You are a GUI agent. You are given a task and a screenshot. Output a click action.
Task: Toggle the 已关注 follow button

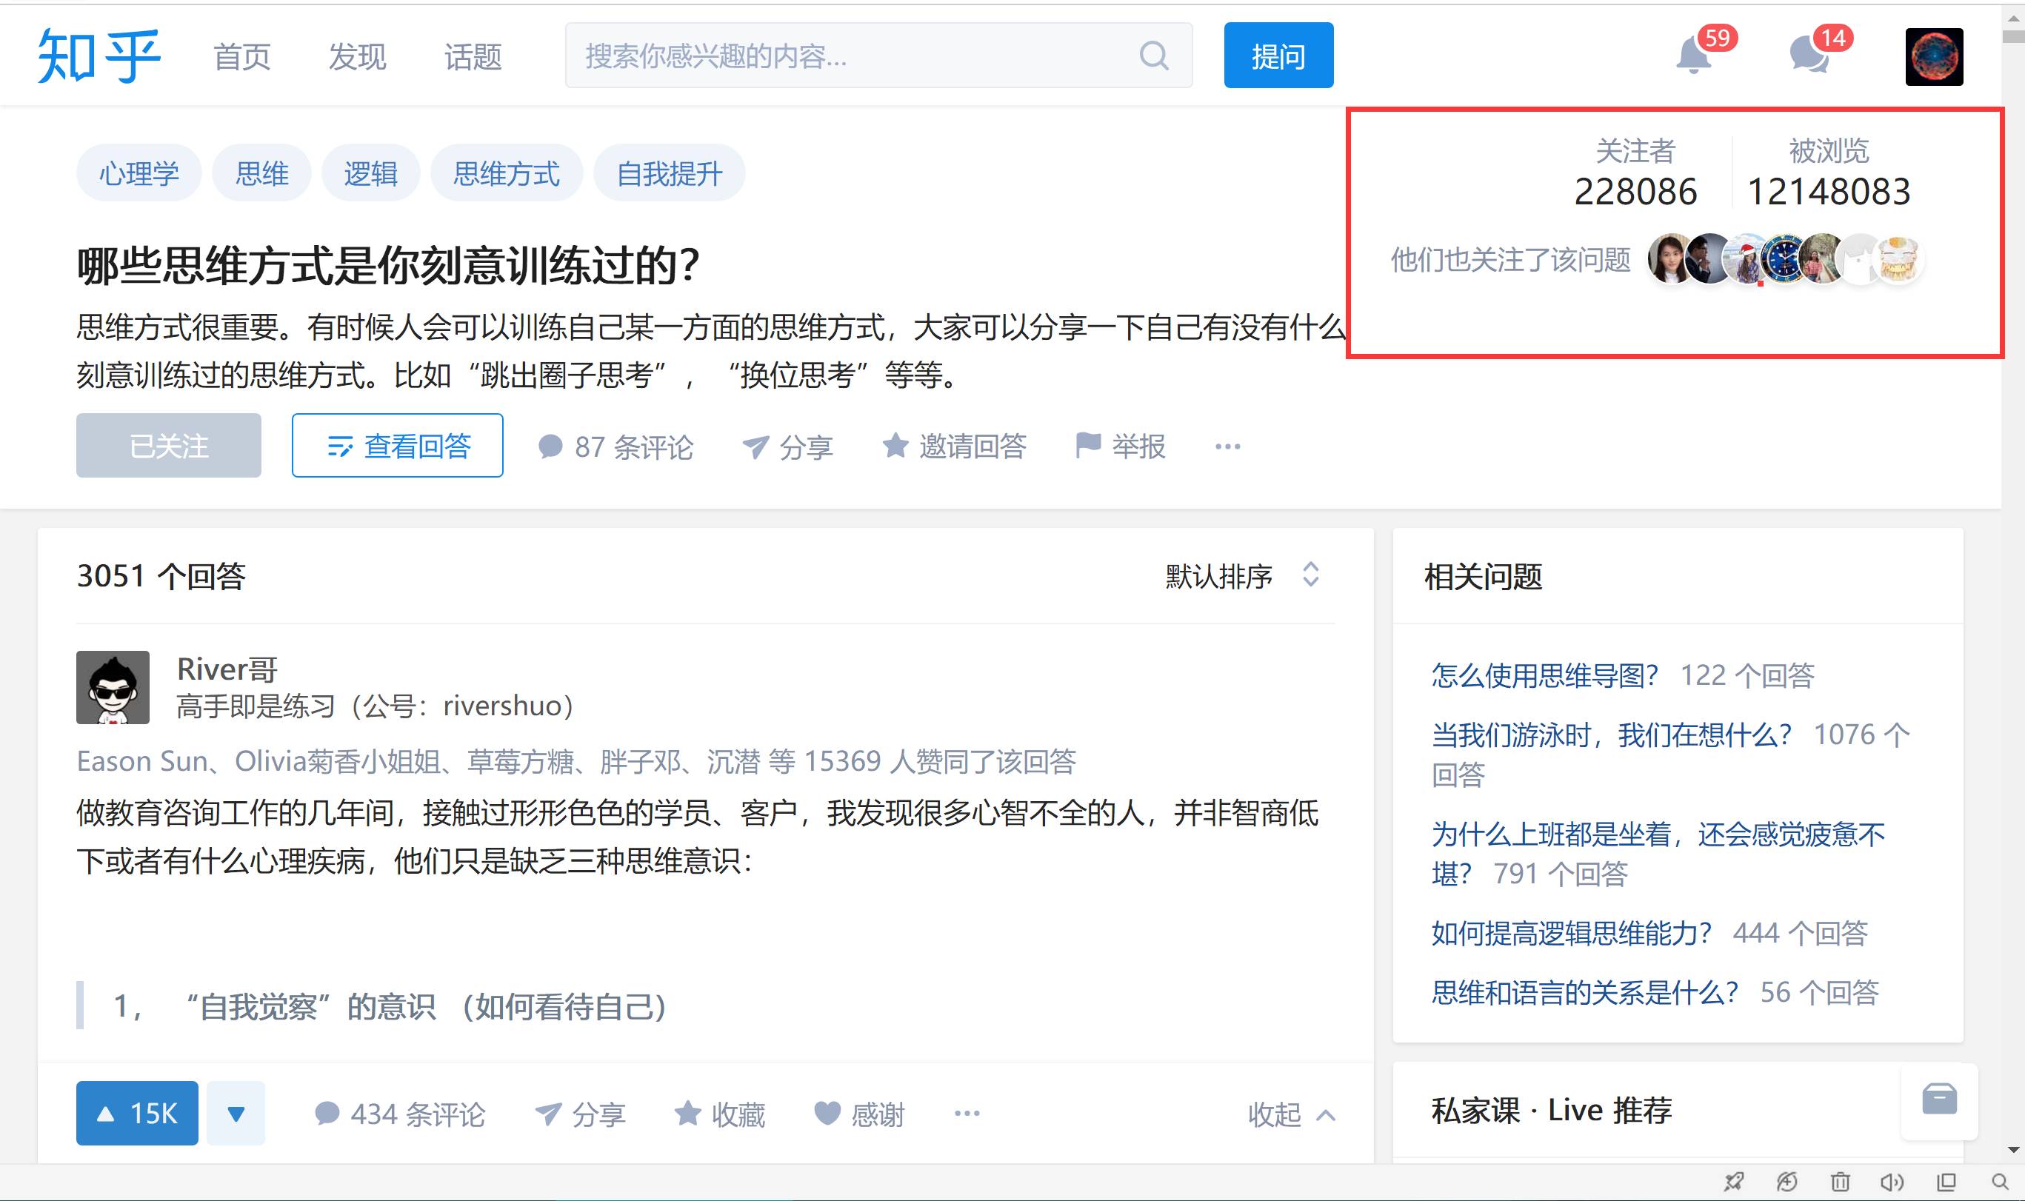coord(168,445)
